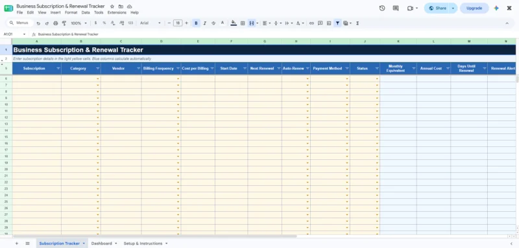Viewport: 519px width, 248px height.
Task: Open Status column filter dropdown
Action: (x=377, y=69)
